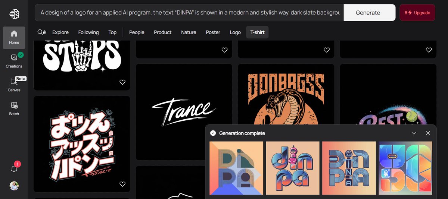This screenshot has width=448, height=199.
Task: Filter by People category
Action: [x=137, y=32]
